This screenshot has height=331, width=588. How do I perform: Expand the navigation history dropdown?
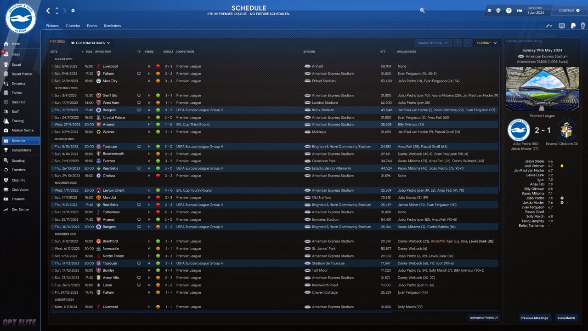(x=73, y=11)
